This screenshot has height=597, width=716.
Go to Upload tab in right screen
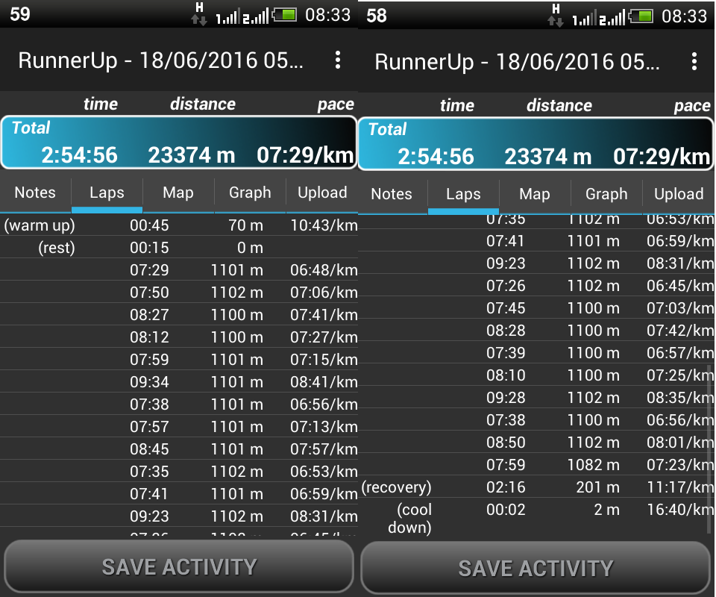[x=679, y=194]
